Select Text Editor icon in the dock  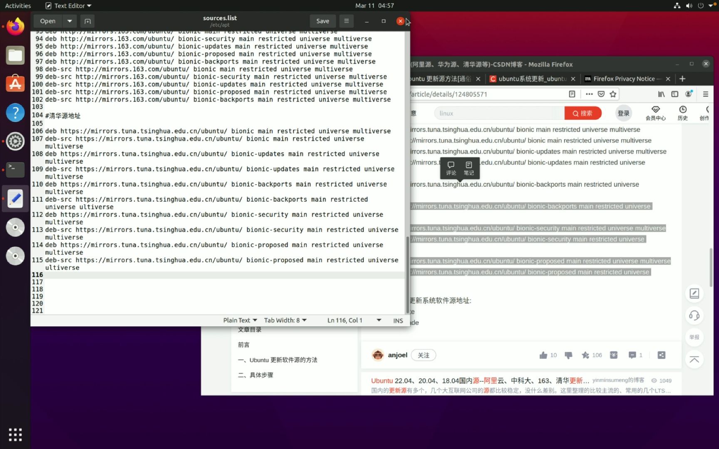15,199
